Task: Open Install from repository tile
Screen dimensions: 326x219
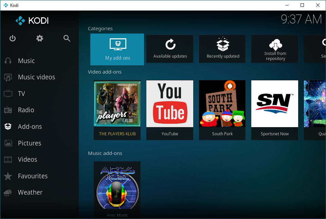Action: pyautogui.click(x=275, y=49)
